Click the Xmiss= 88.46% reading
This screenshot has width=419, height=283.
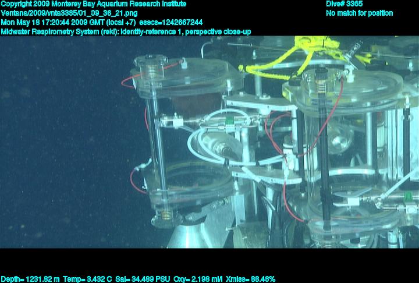250,280
